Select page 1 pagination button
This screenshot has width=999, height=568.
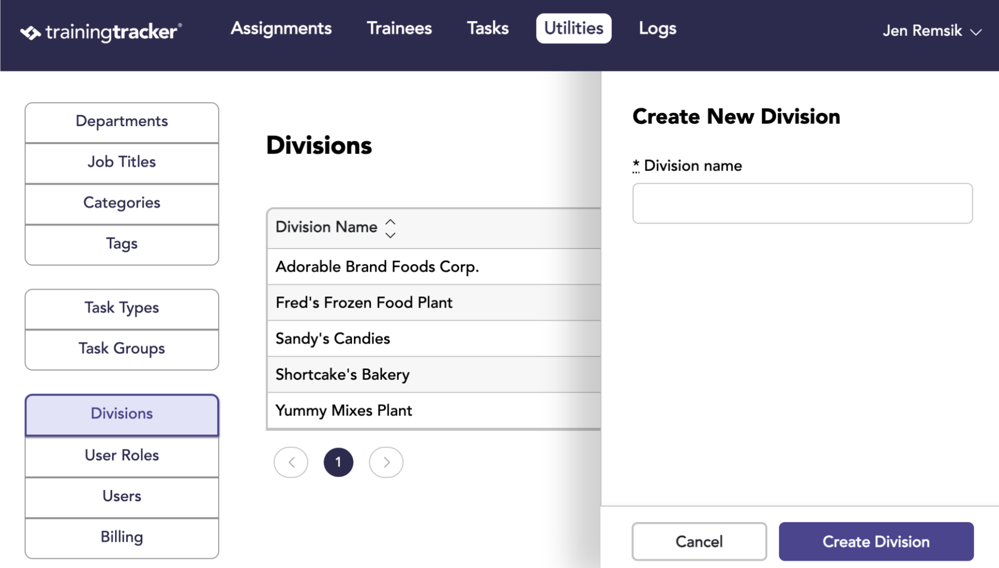tap(338, 462)
